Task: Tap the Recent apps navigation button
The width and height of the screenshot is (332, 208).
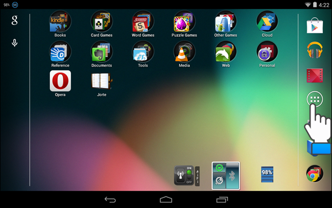Action: tap(222, 199)
